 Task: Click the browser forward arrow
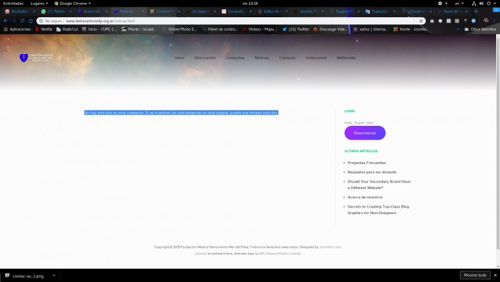(14, 21)
